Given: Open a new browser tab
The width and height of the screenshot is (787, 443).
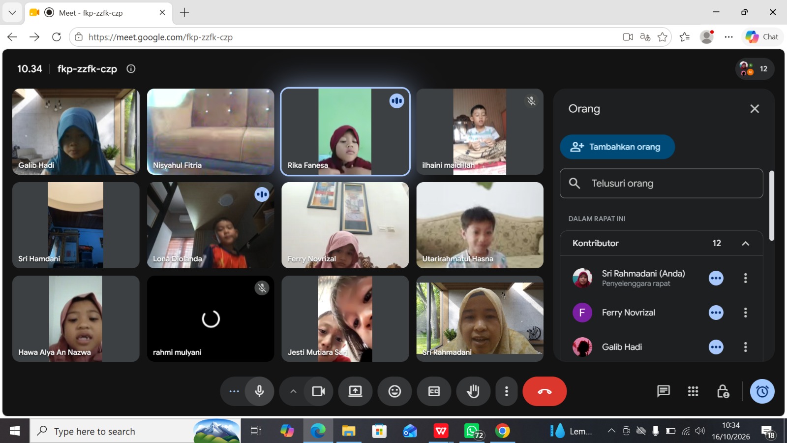Looking at the screenshot, I should point(184,13).
